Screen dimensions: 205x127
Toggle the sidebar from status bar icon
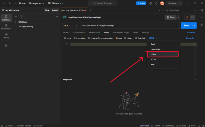point(2,126)
